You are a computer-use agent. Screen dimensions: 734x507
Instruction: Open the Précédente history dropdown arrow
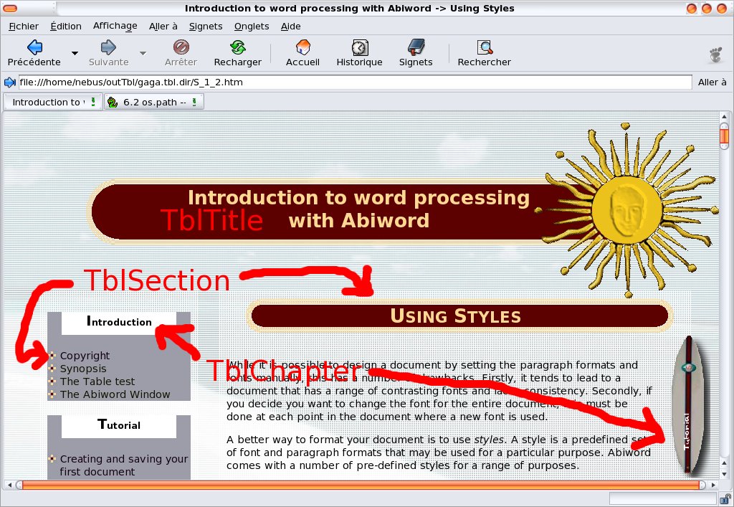(x=75, y=53)
